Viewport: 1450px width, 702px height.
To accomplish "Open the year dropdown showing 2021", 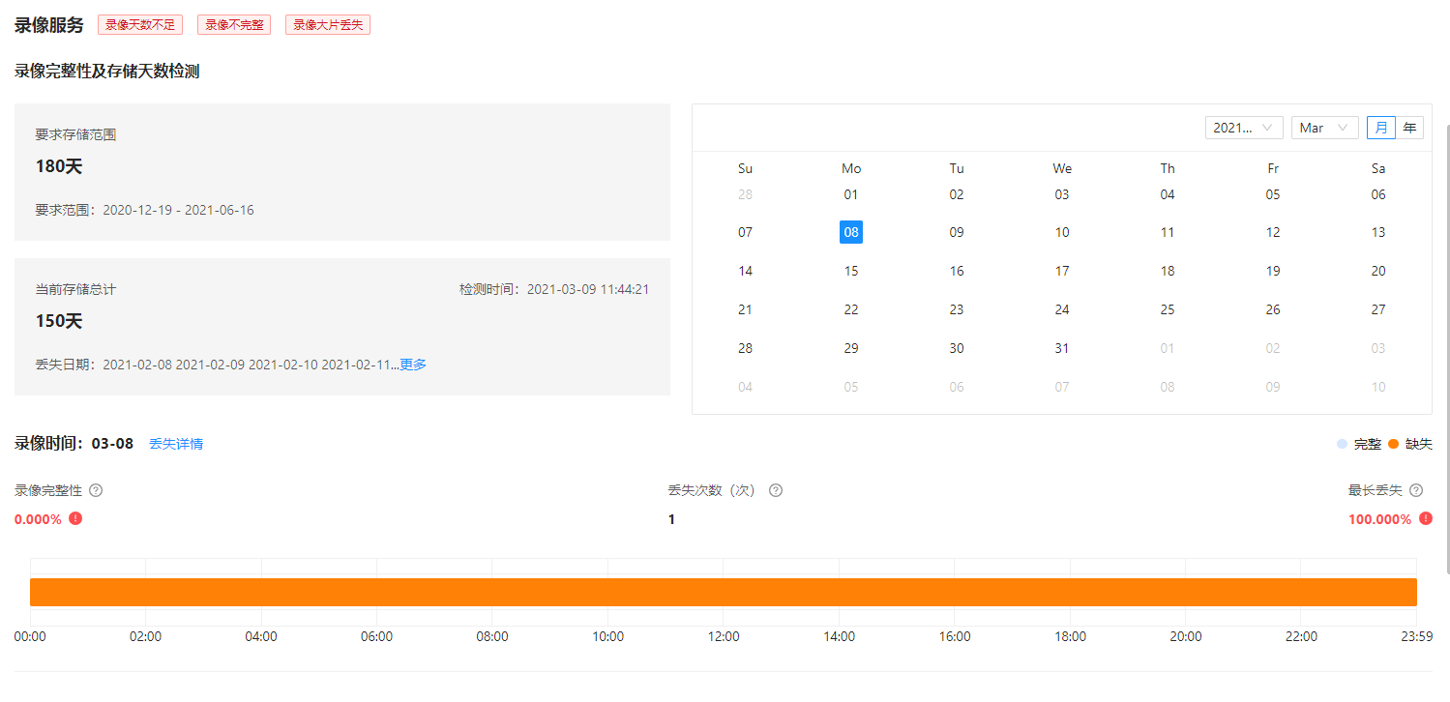I will coord(1243,128).
